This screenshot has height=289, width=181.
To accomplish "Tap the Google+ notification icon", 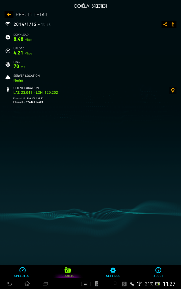I will pos(124,284).
